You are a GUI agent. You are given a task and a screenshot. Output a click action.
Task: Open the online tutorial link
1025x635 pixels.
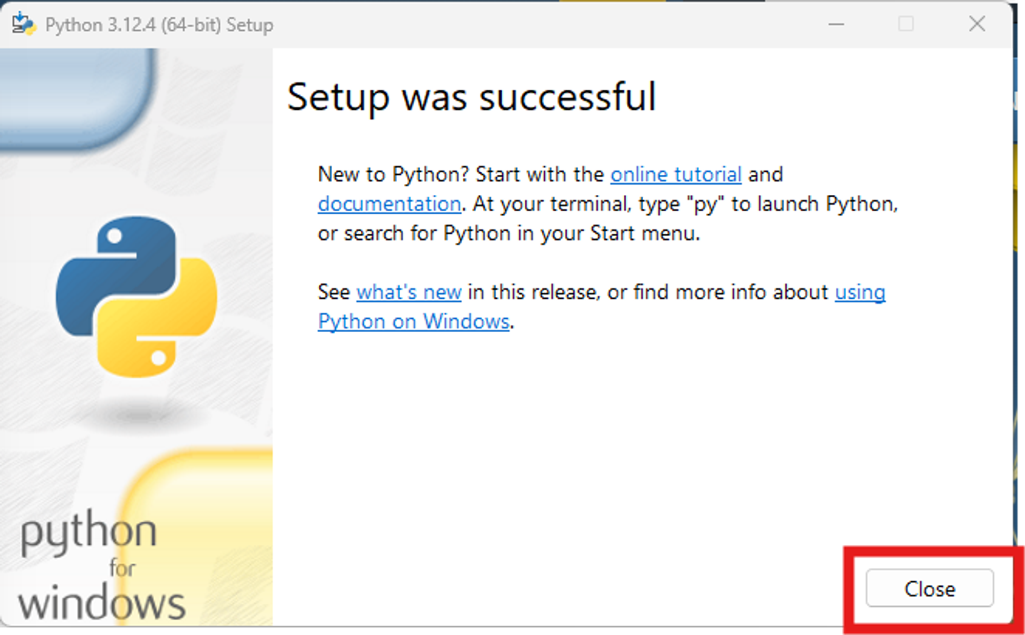tap(675, 175)
